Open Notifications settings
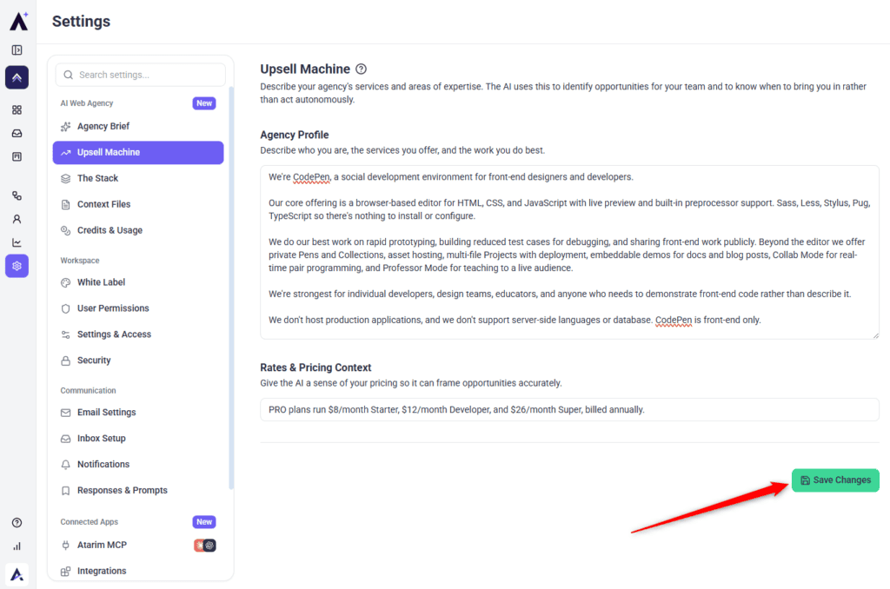 point(138,464)
